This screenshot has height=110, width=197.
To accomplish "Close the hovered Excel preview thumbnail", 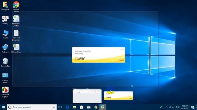I will pyautogui.click(x=132, y=86).
